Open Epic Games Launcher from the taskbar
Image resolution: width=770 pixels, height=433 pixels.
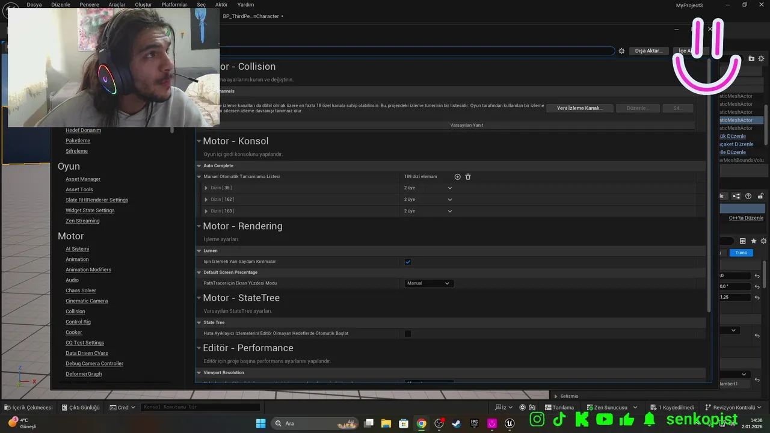[x=475, y=423]
